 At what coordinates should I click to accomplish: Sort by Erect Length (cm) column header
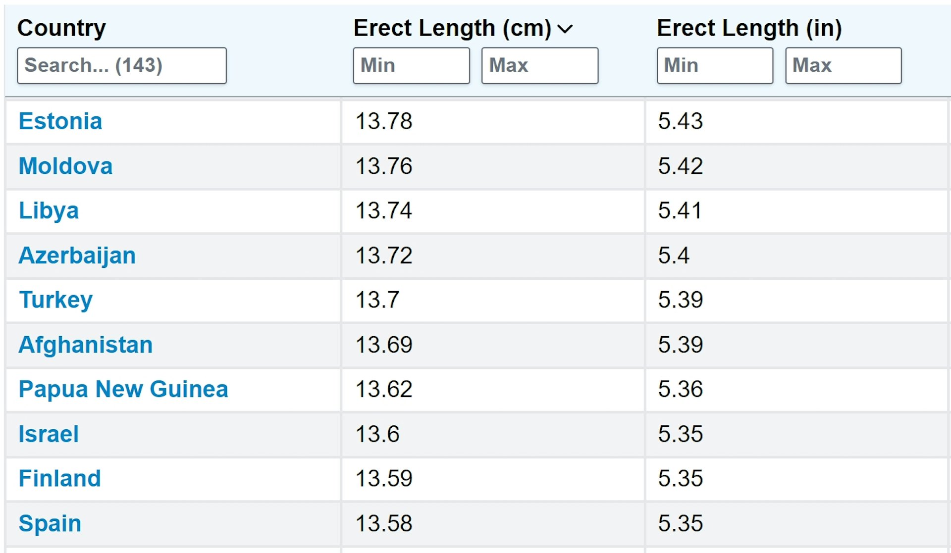click(452, 28)
